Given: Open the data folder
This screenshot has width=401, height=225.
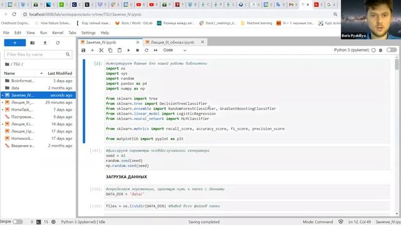Looking at the screenshot, I should click(38, 88).
